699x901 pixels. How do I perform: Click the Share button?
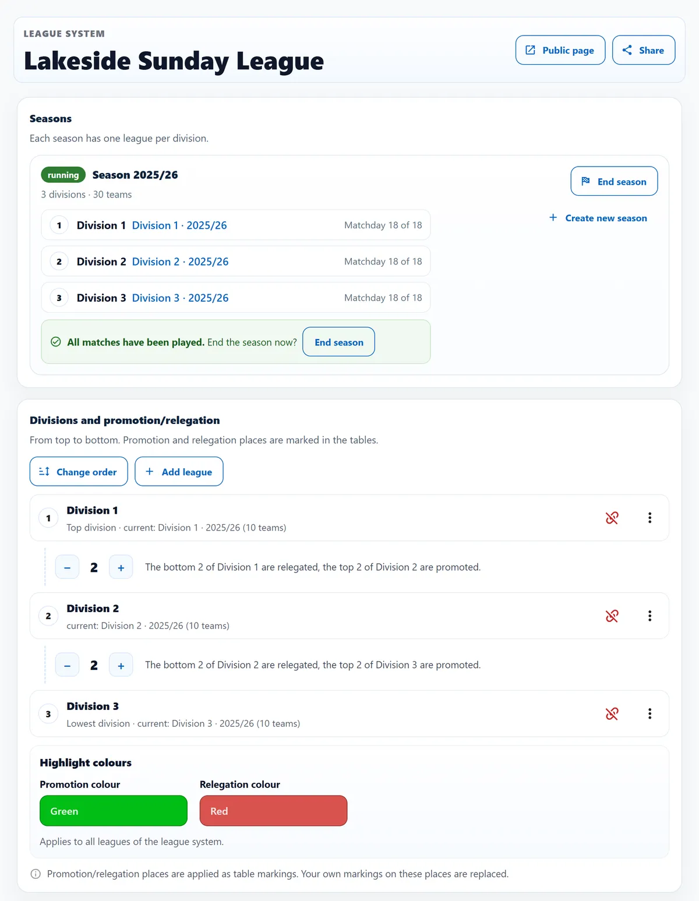click(644, 50)
